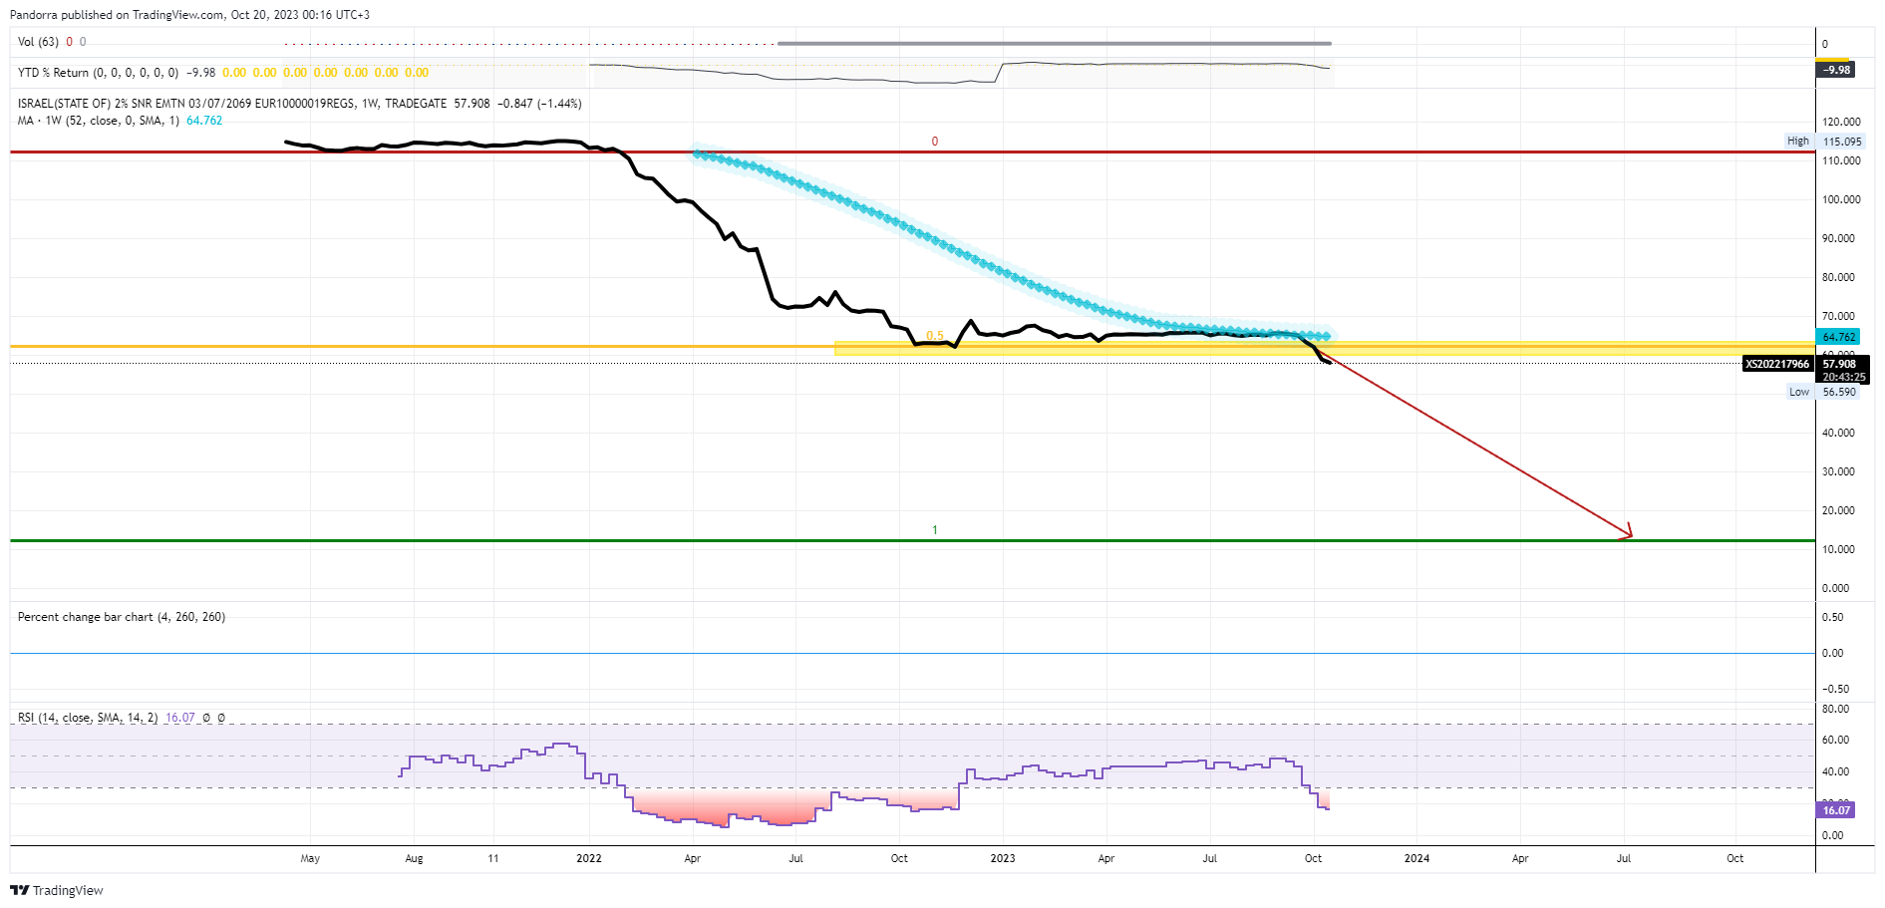Click the High 115.095 price label
1885x908 pixels.
tap(1825, 142)
